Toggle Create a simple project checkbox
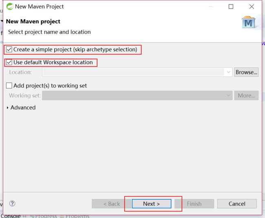 9,50
